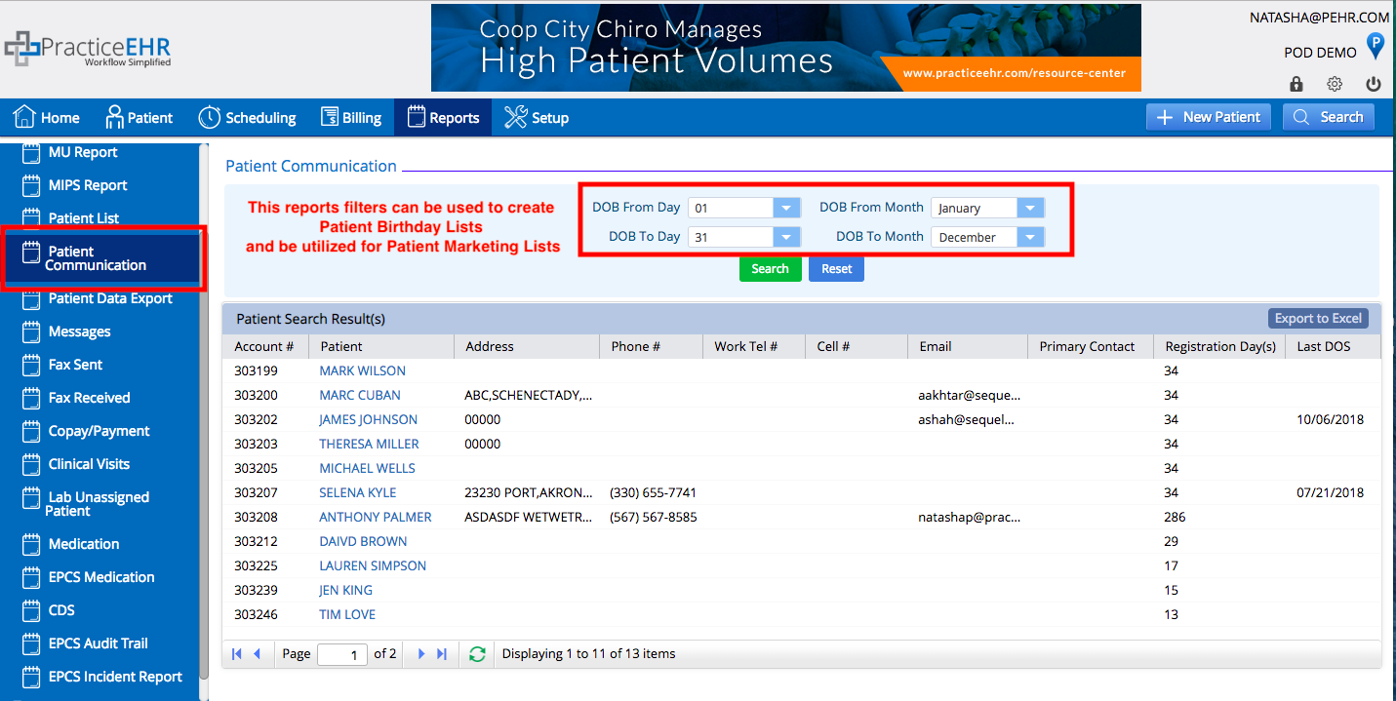Image resolution: width=1396 pixels, height=701 pixels.
Task: Sort by Email column header
Action: pyautogui.click(x=968, y=346)
